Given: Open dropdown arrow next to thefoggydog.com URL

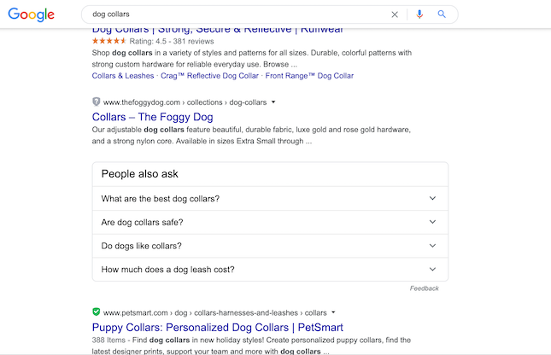Looking at the screenshot, I should pos(273,102).
